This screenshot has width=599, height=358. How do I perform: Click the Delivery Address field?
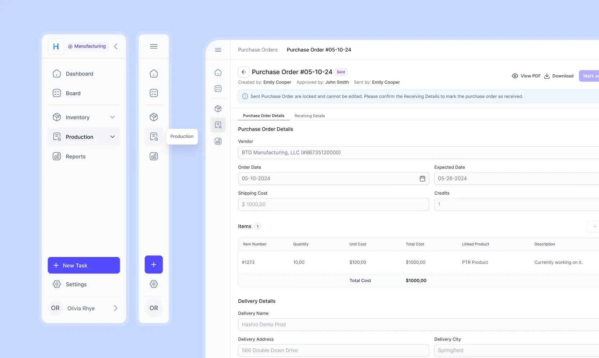(333, 350)
